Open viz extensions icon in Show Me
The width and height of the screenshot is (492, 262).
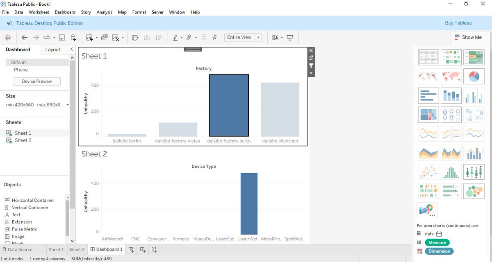[427, 210]
